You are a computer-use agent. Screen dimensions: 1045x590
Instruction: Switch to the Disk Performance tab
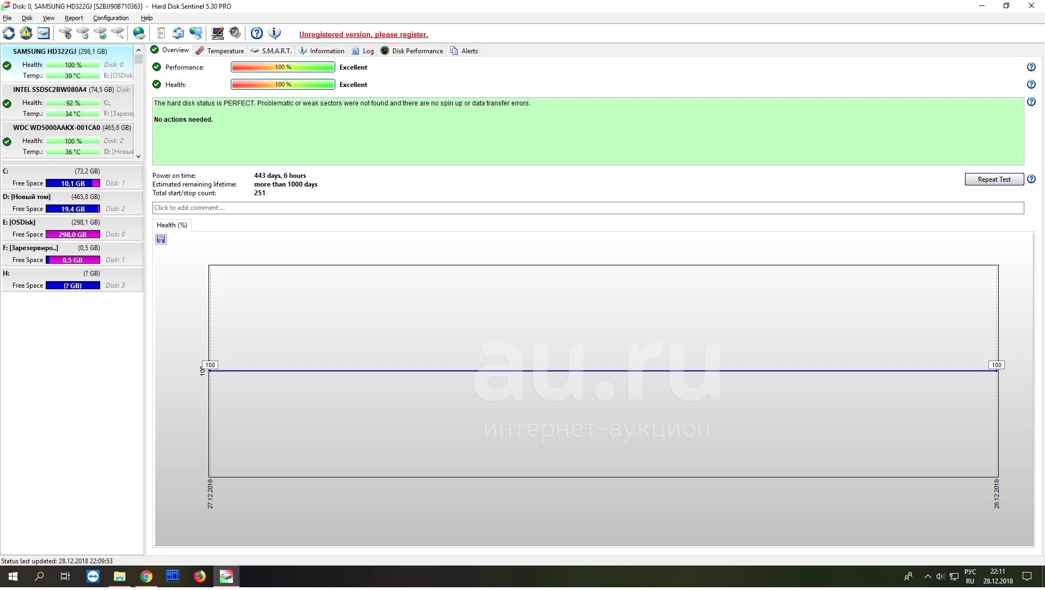pyautogui.click(x=412, y=51)
